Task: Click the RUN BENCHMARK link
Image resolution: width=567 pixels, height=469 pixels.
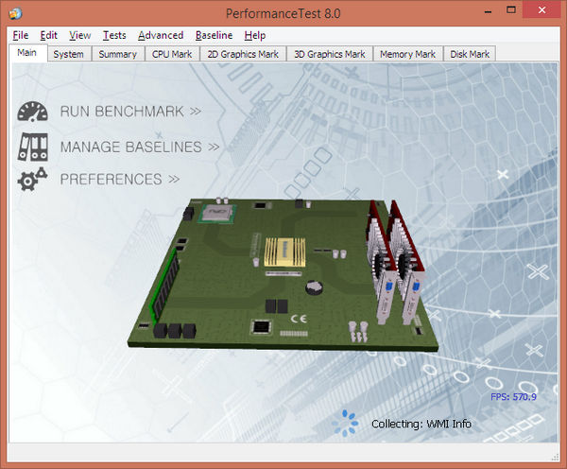Action: pos(130,112)
